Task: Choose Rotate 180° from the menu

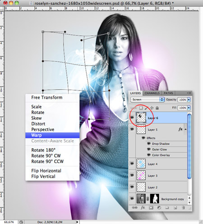Action: click(43, 150)
